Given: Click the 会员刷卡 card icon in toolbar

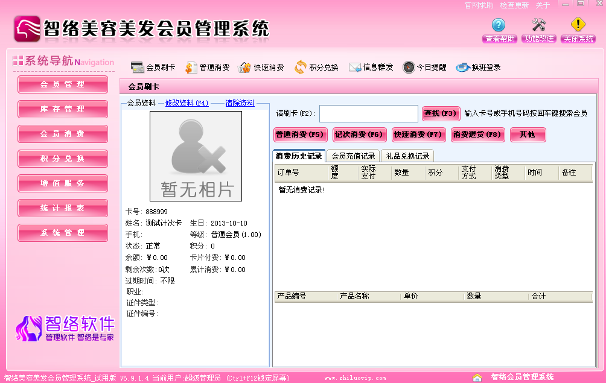Looking at the screenshot, I should [138, 68].
